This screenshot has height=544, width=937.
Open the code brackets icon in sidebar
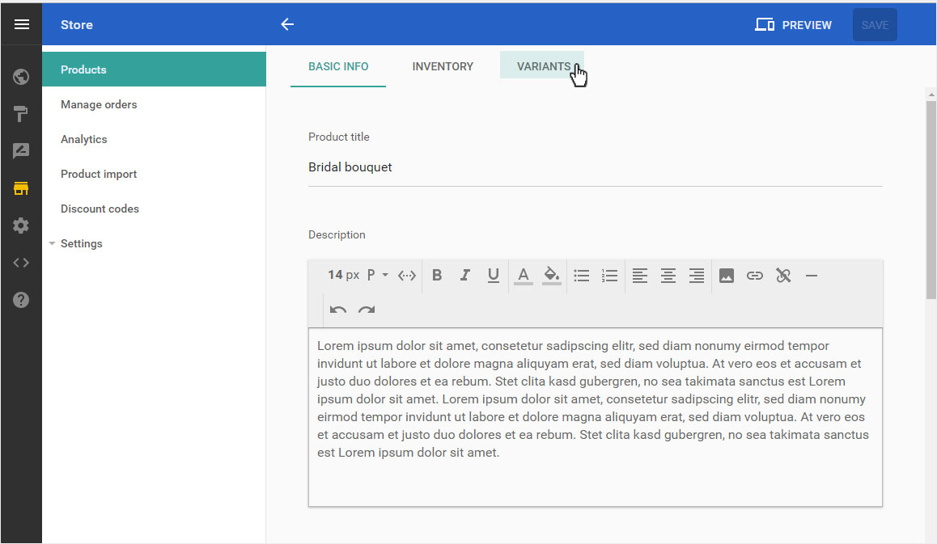(21, 263)
